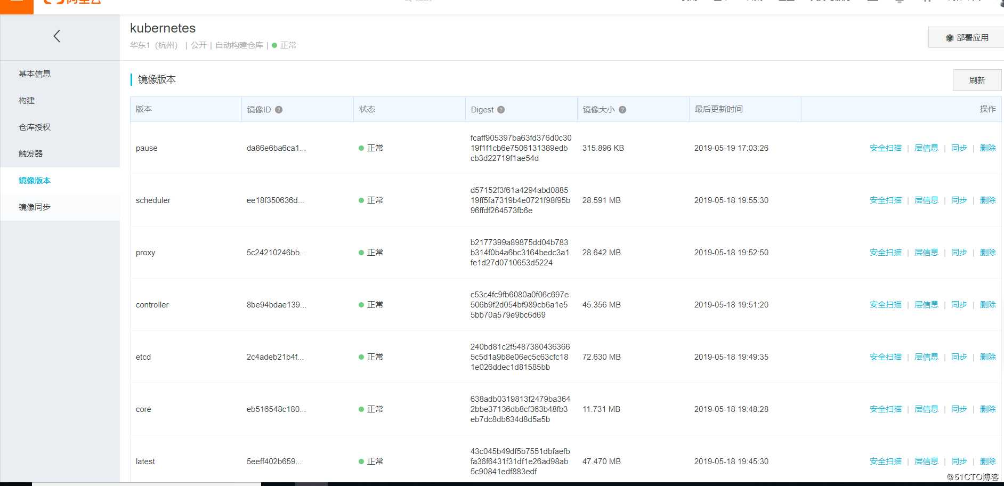Select the pause version name
Screen dimensions: 1004x486
click(x=147, y=148)
